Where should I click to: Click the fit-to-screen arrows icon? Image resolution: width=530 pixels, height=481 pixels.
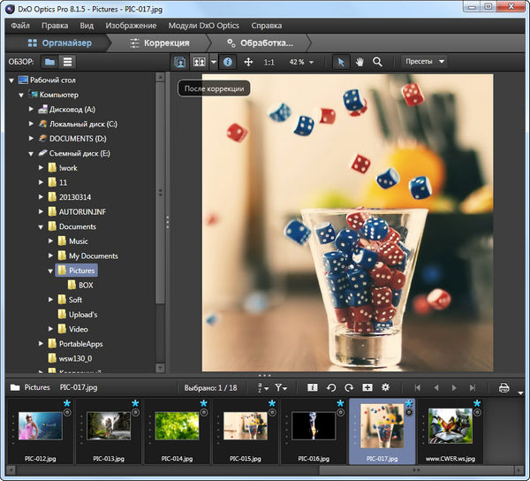click(248, 62)
